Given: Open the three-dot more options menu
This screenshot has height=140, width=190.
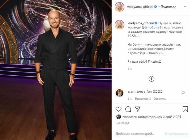Looking at the screenshot, I should (x=186, y=7).
